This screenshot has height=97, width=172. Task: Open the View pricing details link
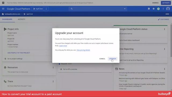tap(83, 50)
